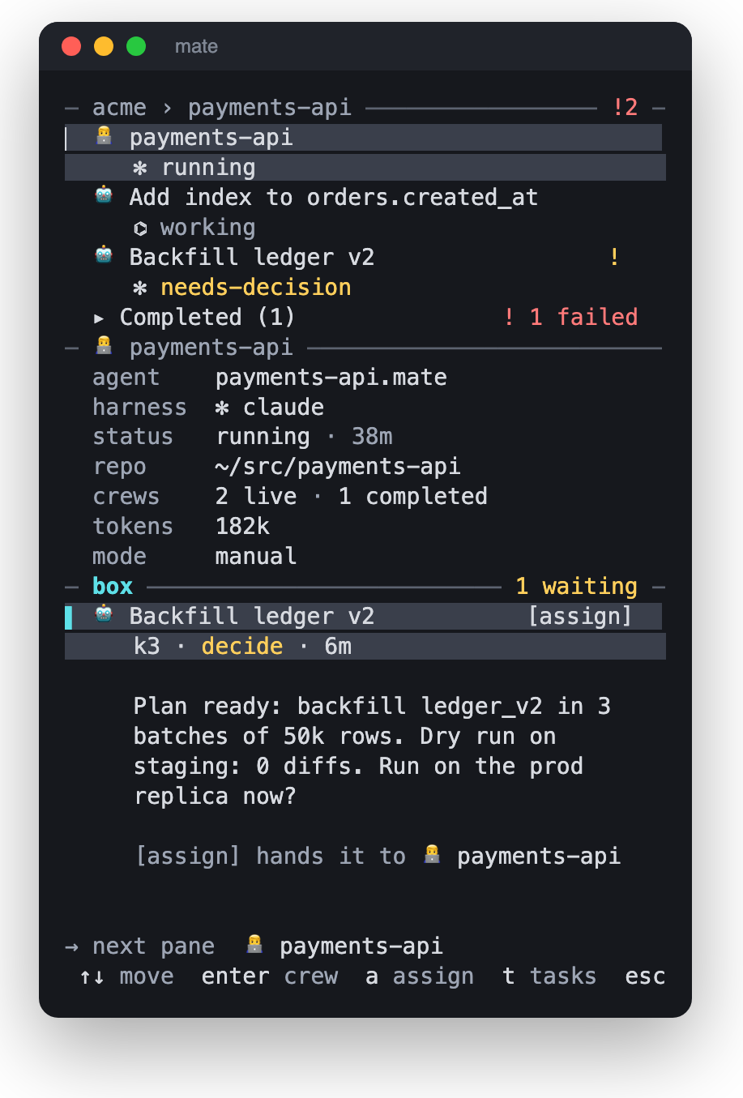Click the yellow decide label
This screenshot has height=1098, width=743.
[x=242, y=647]
